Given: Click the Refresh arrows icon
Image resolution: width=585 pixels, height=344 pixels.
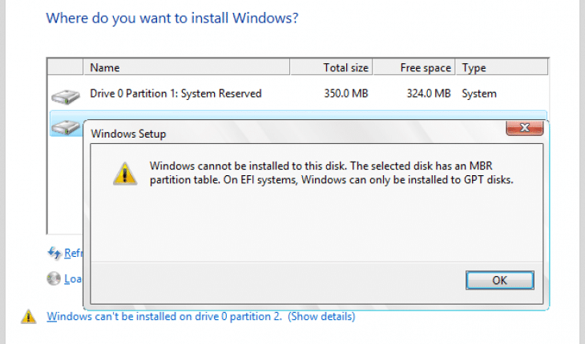Looking at the screenshot, I should 54,254.
